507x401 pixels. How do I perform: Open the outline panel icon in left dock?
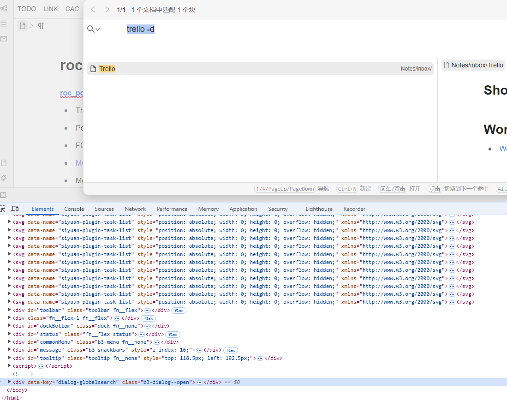click(4, 23)
